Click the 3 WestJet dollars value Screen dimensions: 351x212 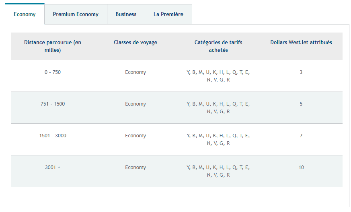(301, 72)
